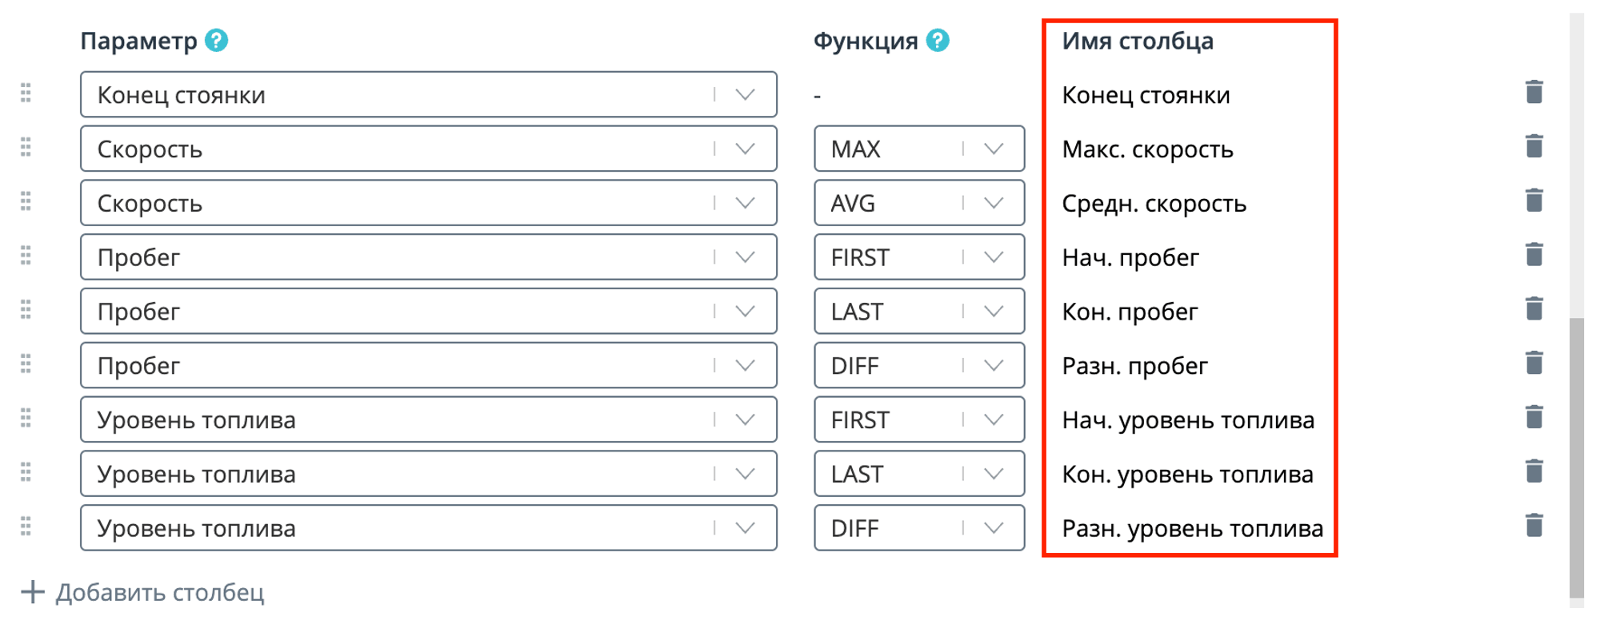The width and height of the screenshot is (1600, 632).
Task: Remove the Средн. скорость column via trash icon
Action: 1534,201
